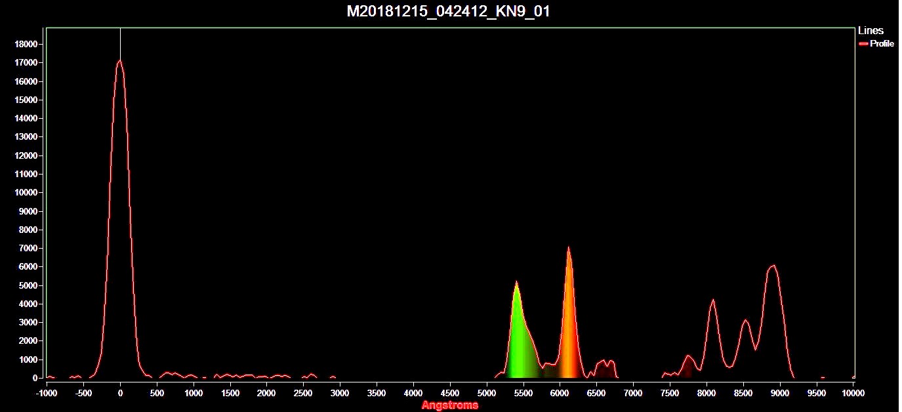
Task: Click the 5000 tick label on x-axis
Action: (486, 393)
